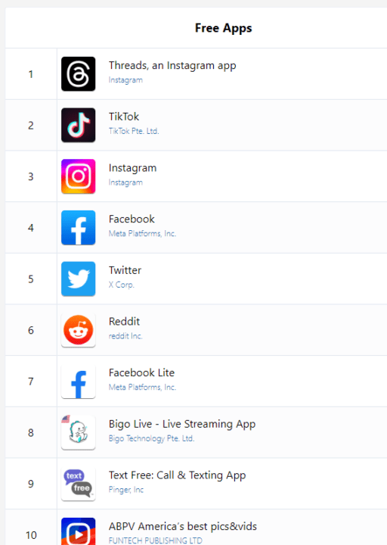Click the Free Apps column header
387x545 pixels.
pyautogui.click(x=223, y=28)
